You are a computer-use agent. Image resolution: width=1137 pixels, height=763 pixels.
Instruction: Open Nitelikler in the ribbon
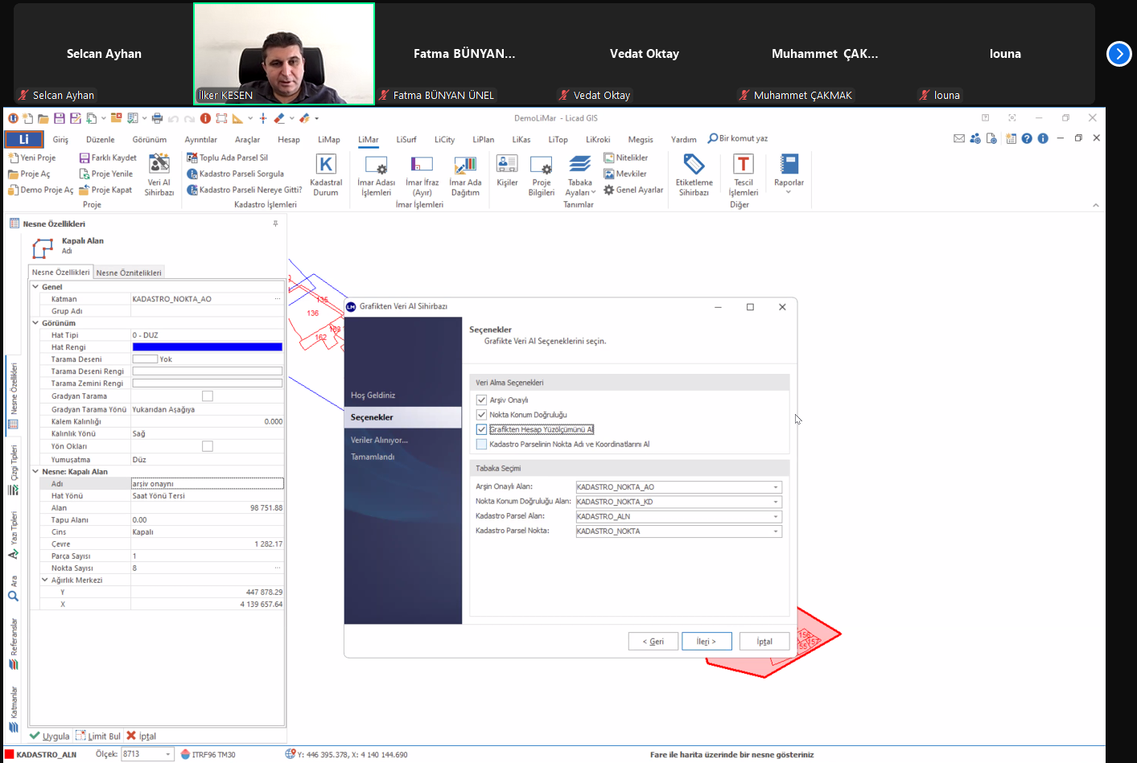tap(626, 158)
